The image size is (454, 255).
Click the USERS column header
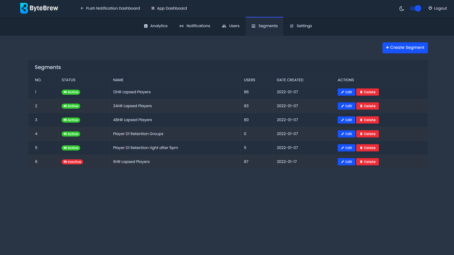coord(249,80)
